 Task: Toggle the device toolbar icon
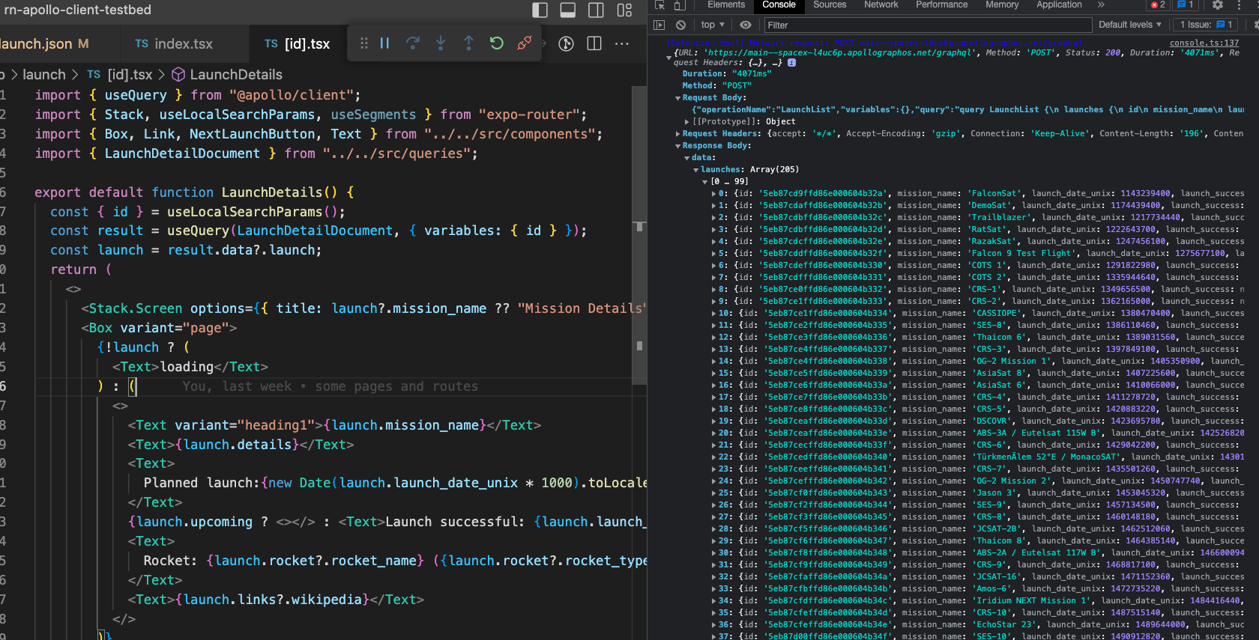point(679,5)
